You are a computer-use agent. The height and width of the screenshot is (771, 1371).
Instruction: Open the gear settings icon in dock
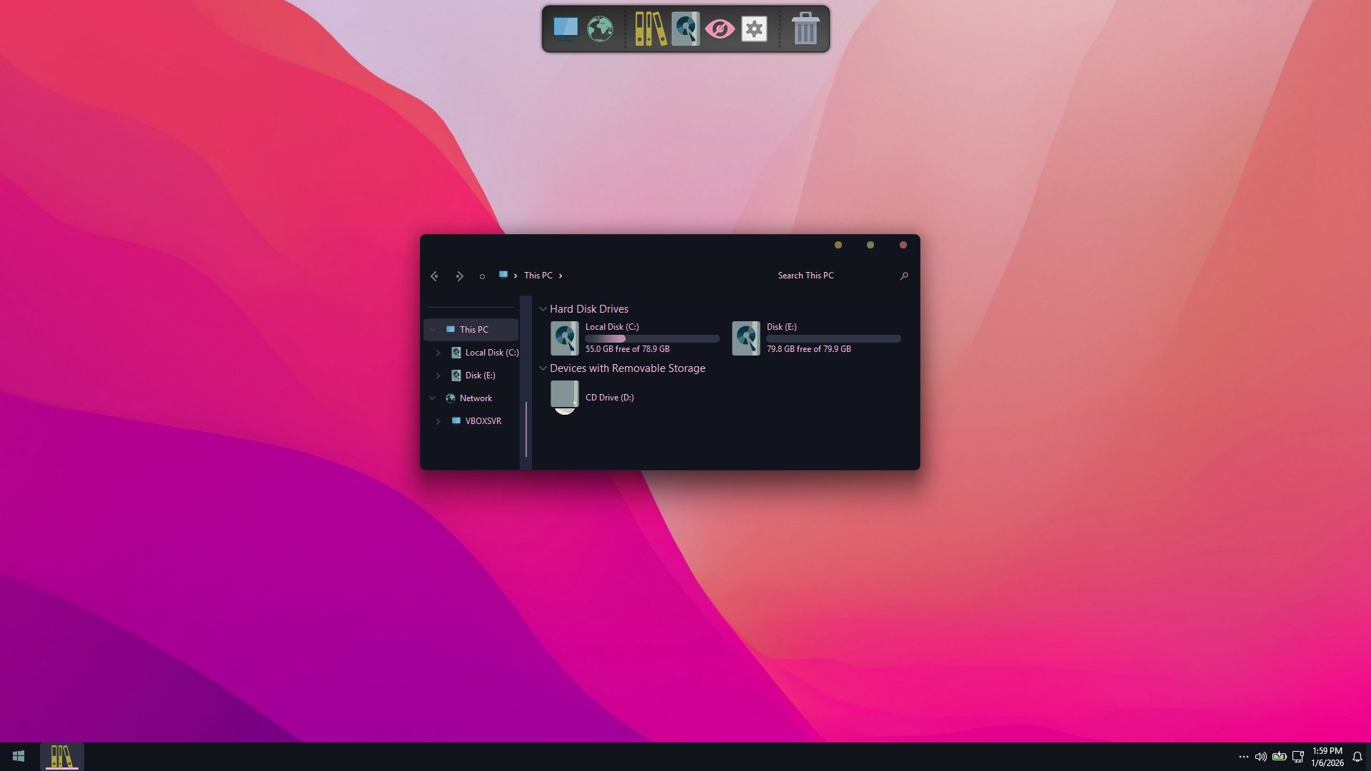754,29
